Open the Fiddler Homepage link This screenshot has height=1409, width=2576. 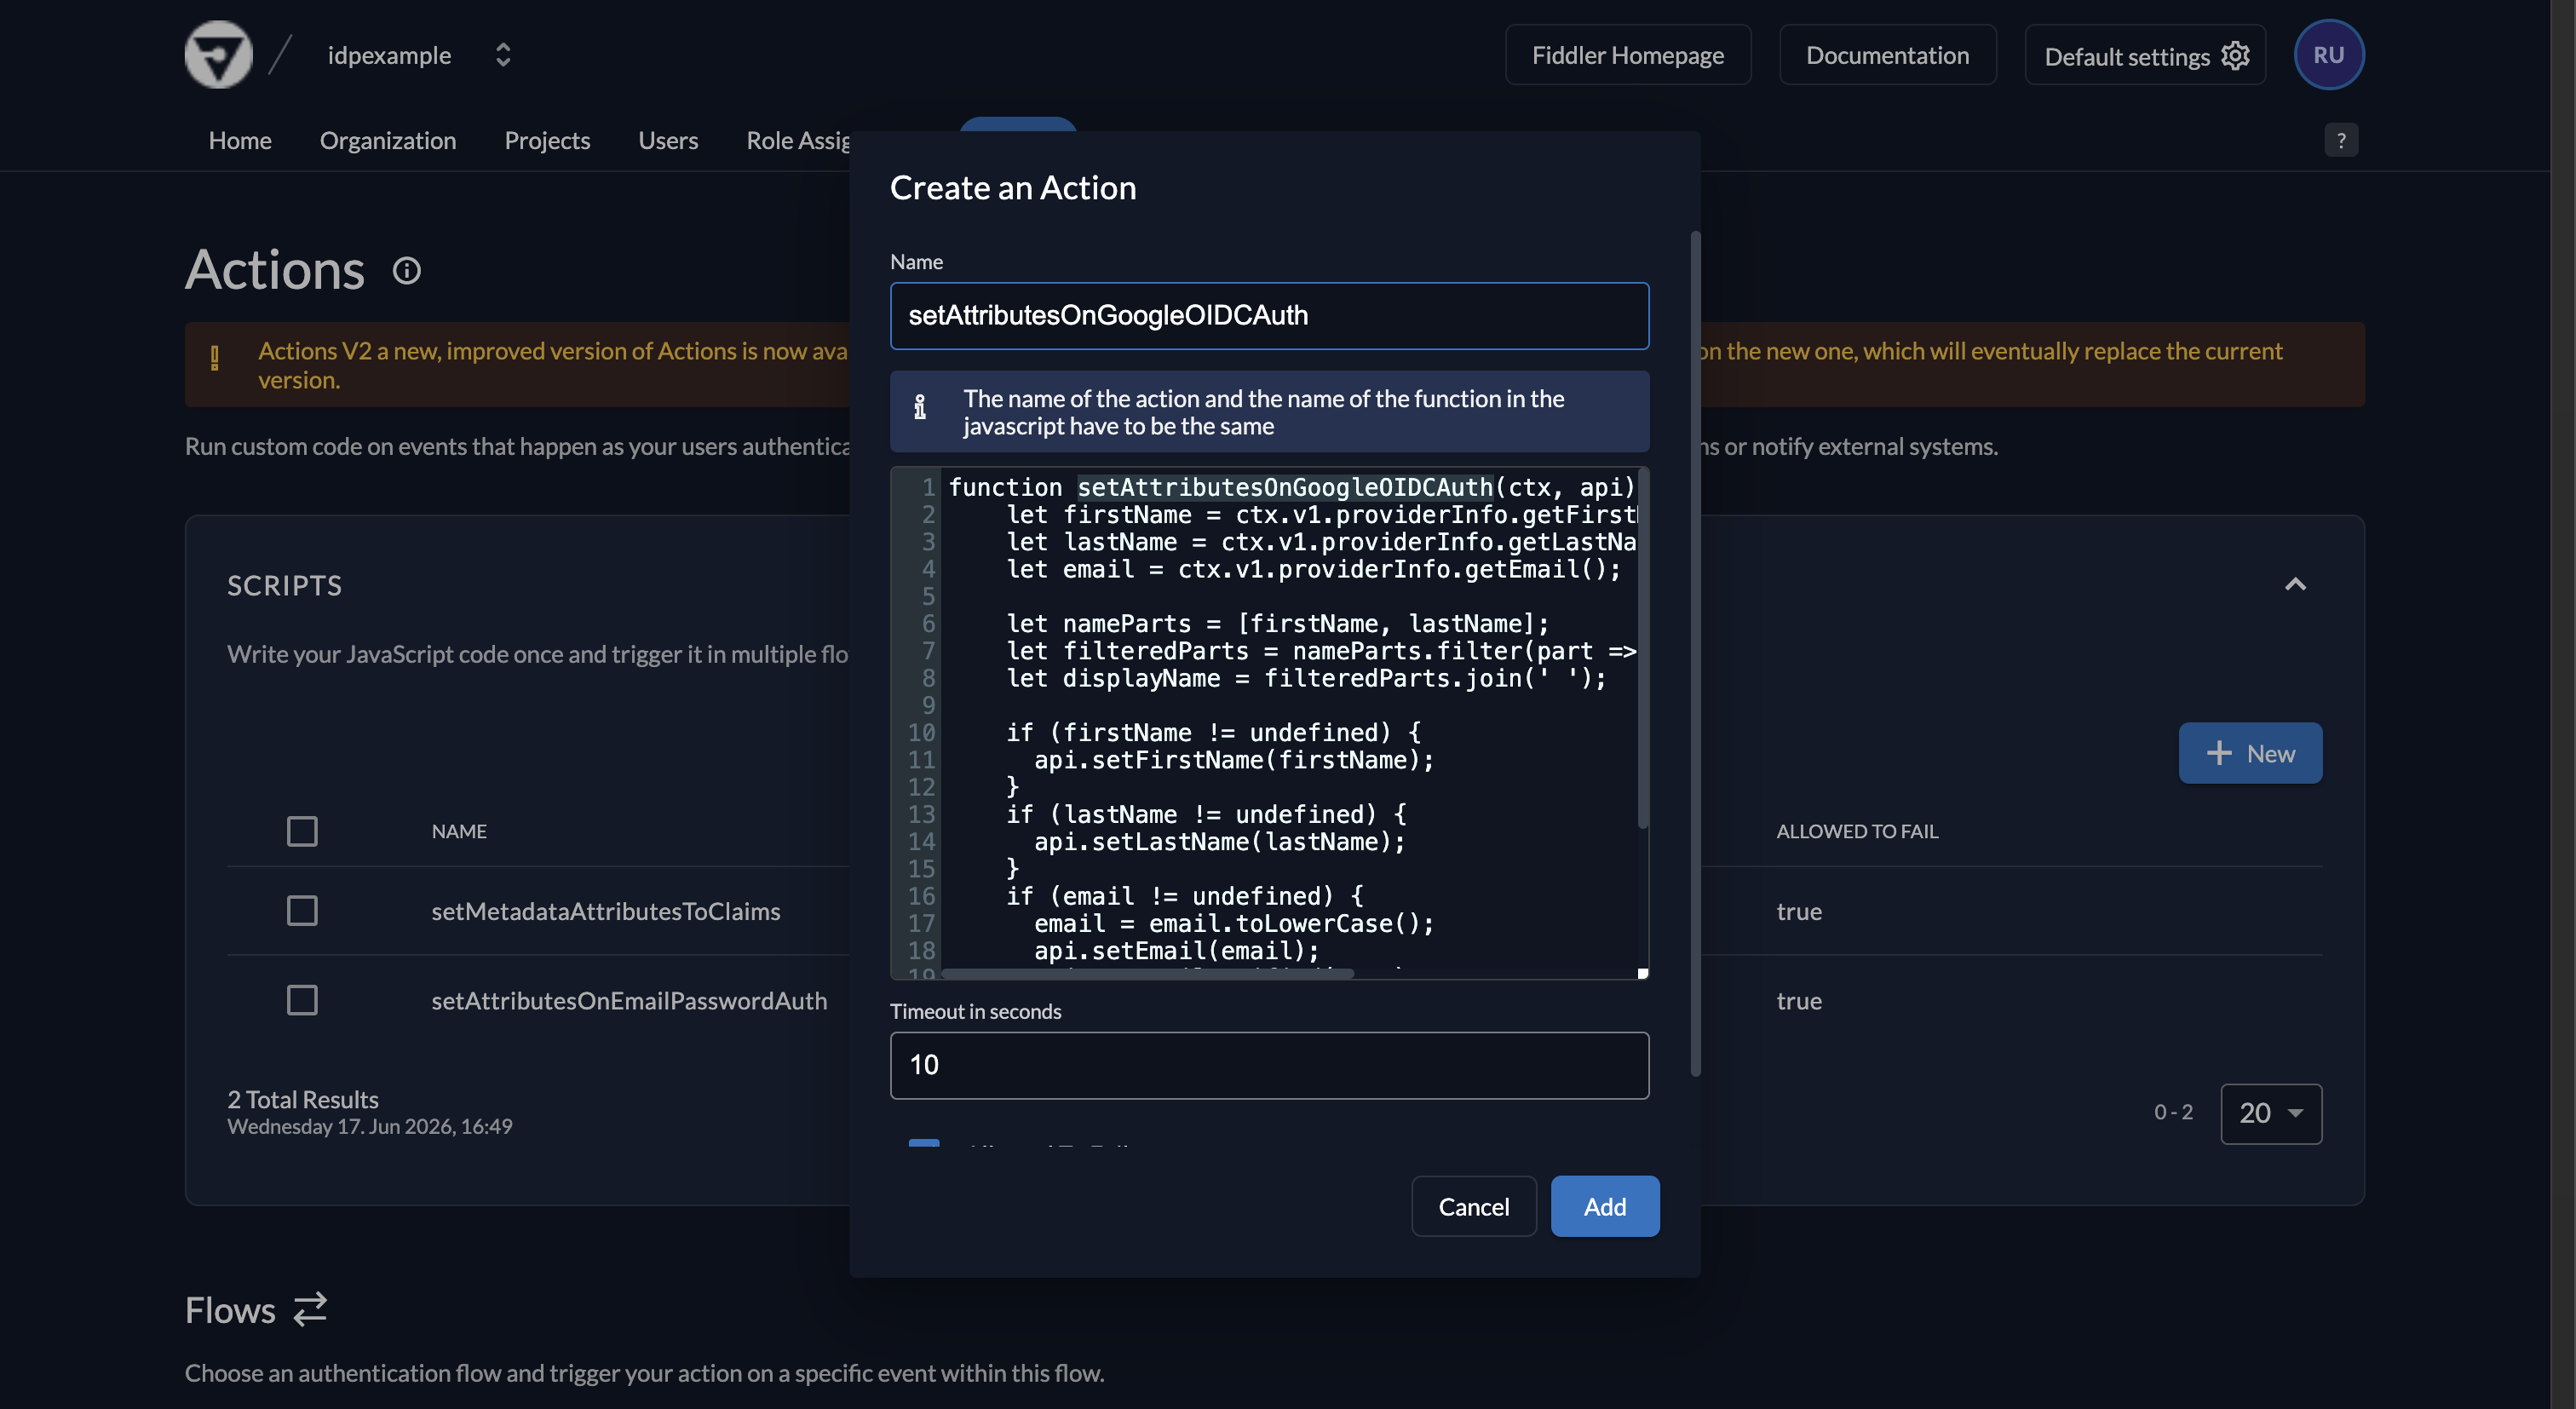[1627, 55]
